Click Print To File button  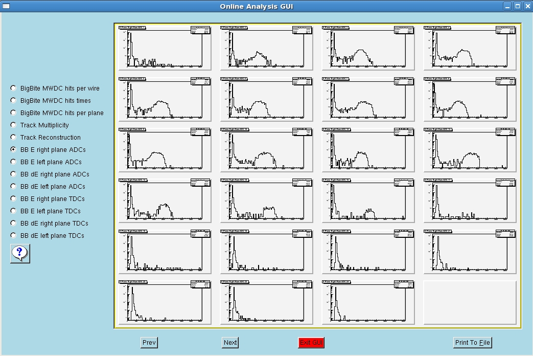pyautogui.click(x=473, y=342)
